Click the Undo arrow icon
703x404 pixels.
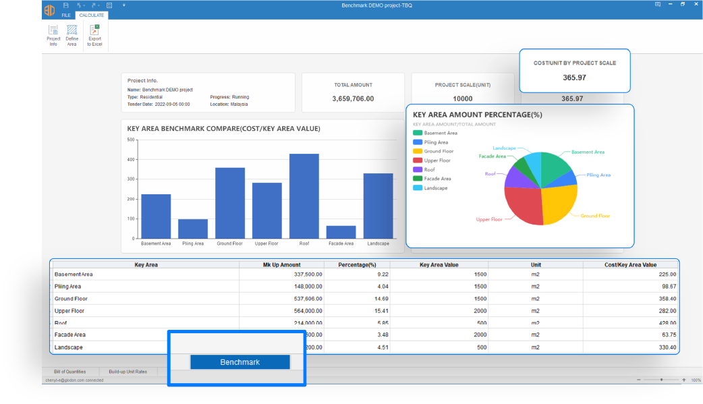point(79,5)
